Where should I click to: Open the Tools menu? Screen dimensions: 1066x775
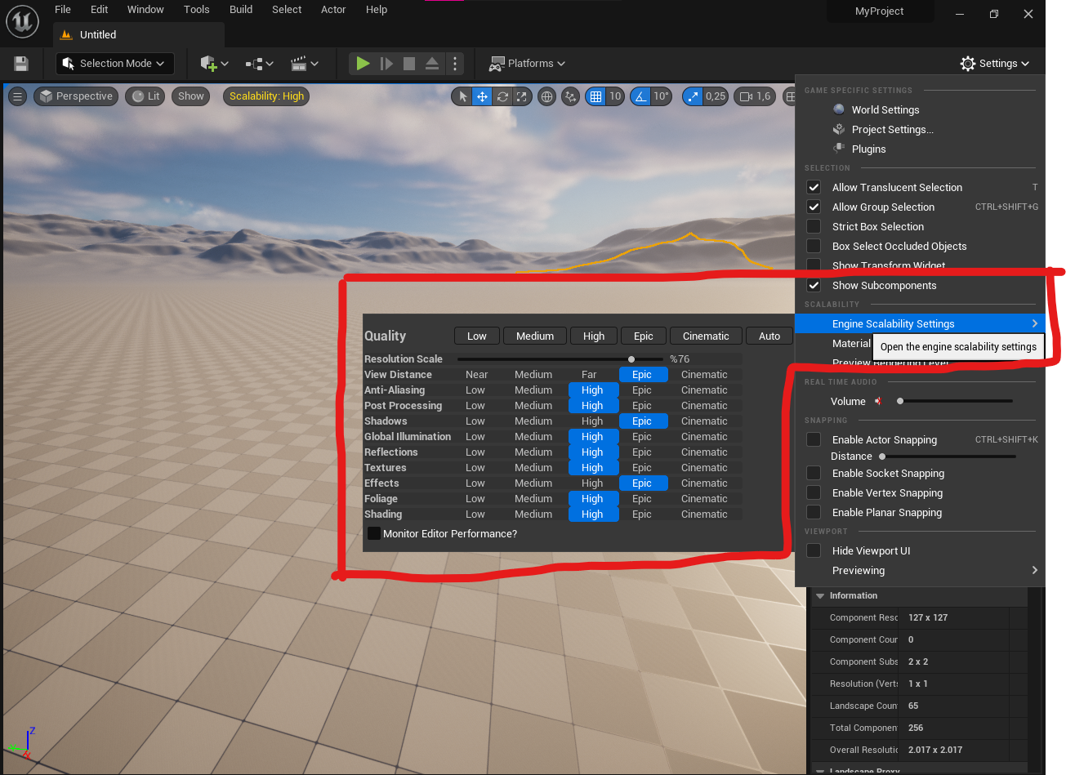tap(197, 10)
